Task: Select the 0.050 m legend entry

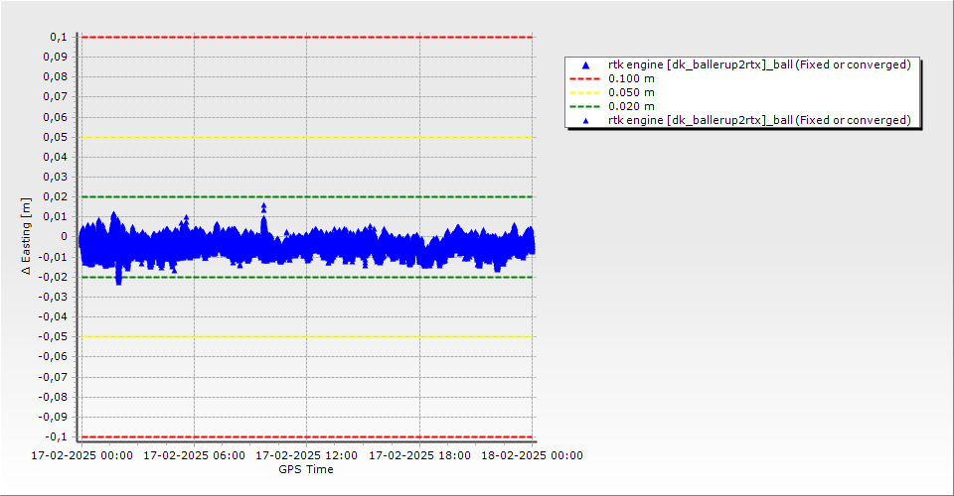Action: coord(631,93)
